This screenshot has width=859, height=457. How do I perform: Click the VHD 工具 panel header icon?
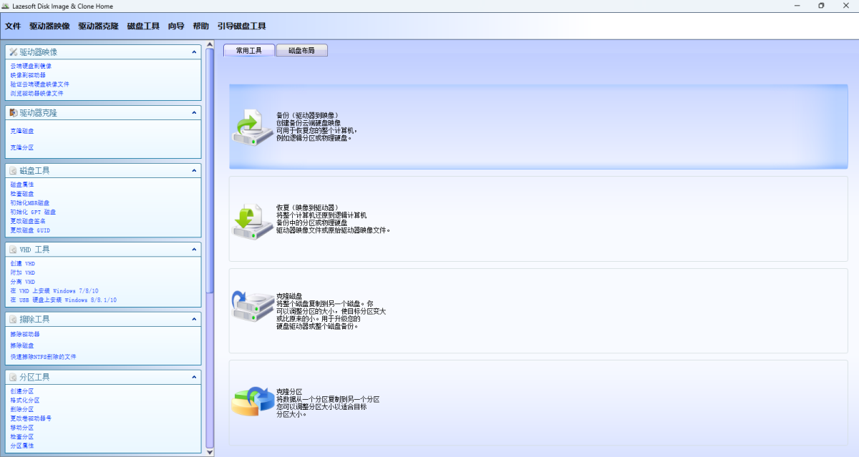coord(13,250)
